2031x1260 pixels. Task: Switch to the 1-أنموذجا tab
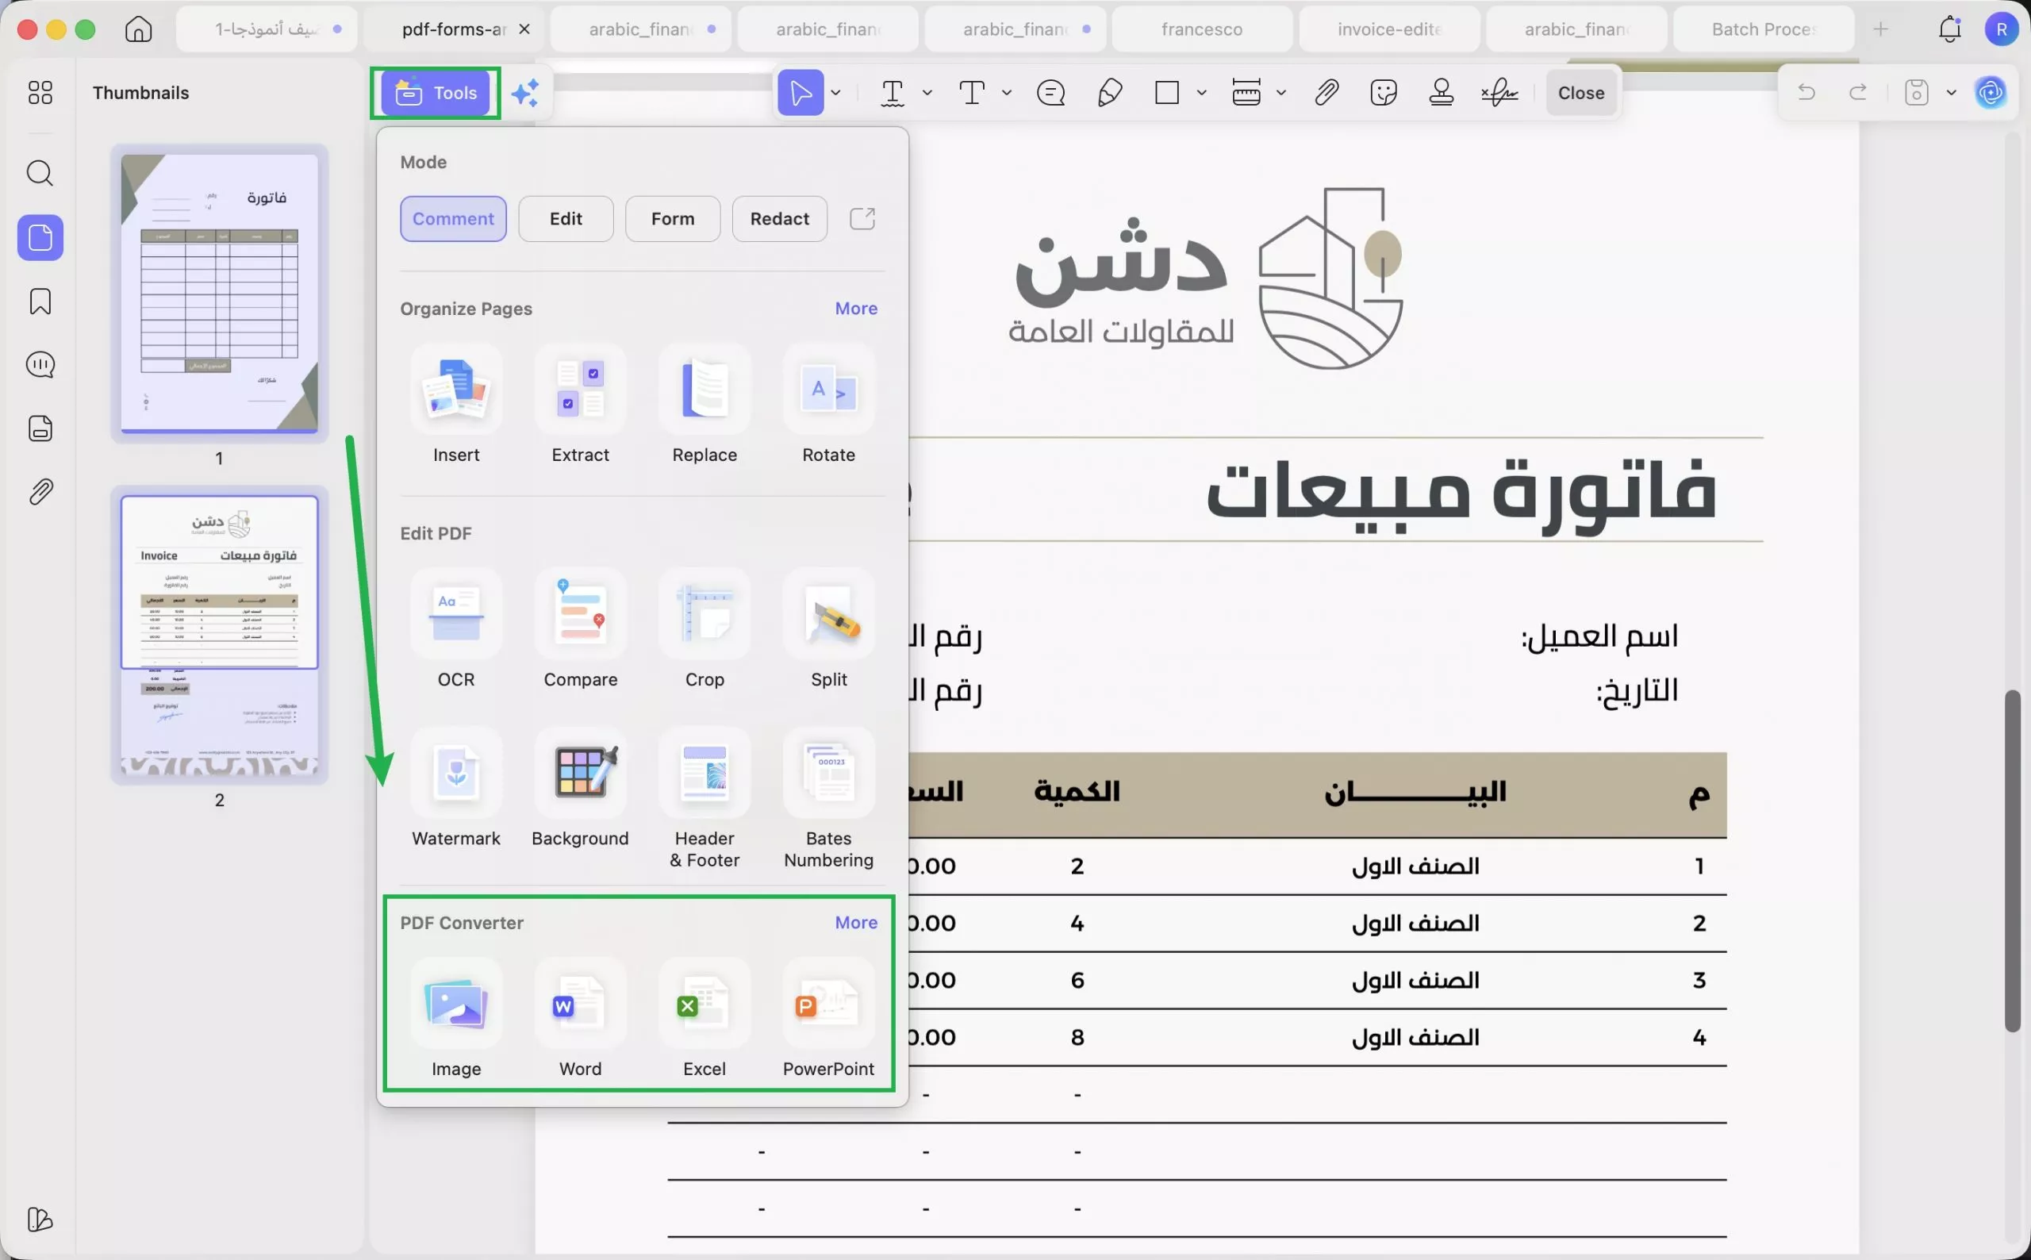tap(267, 29)
